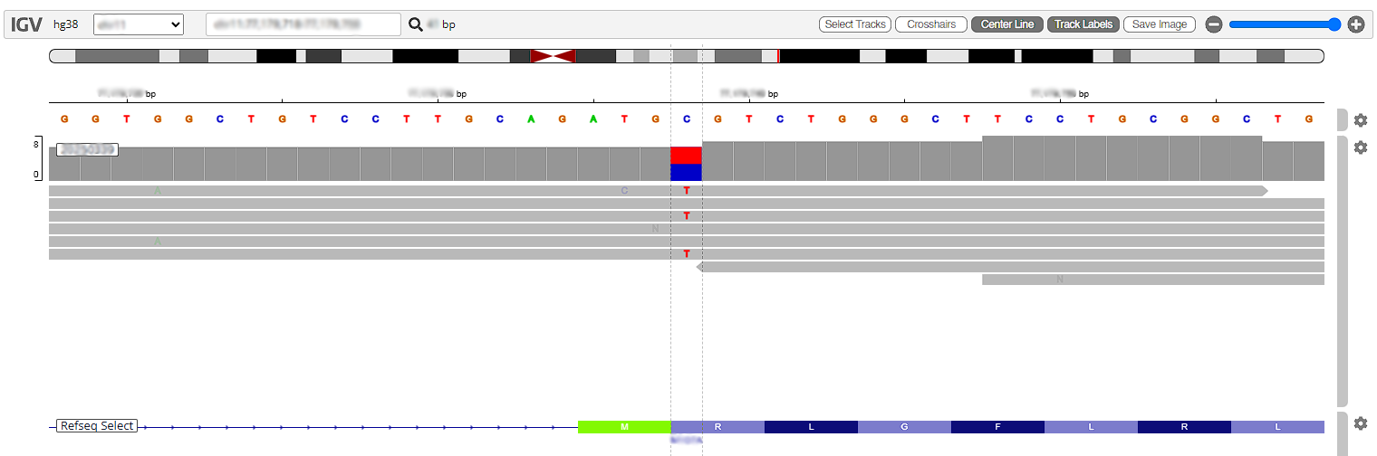The height and width of the screenshot is (456, 1377).
Task: Click the IGV logo
Action: [x=27, y=24]
